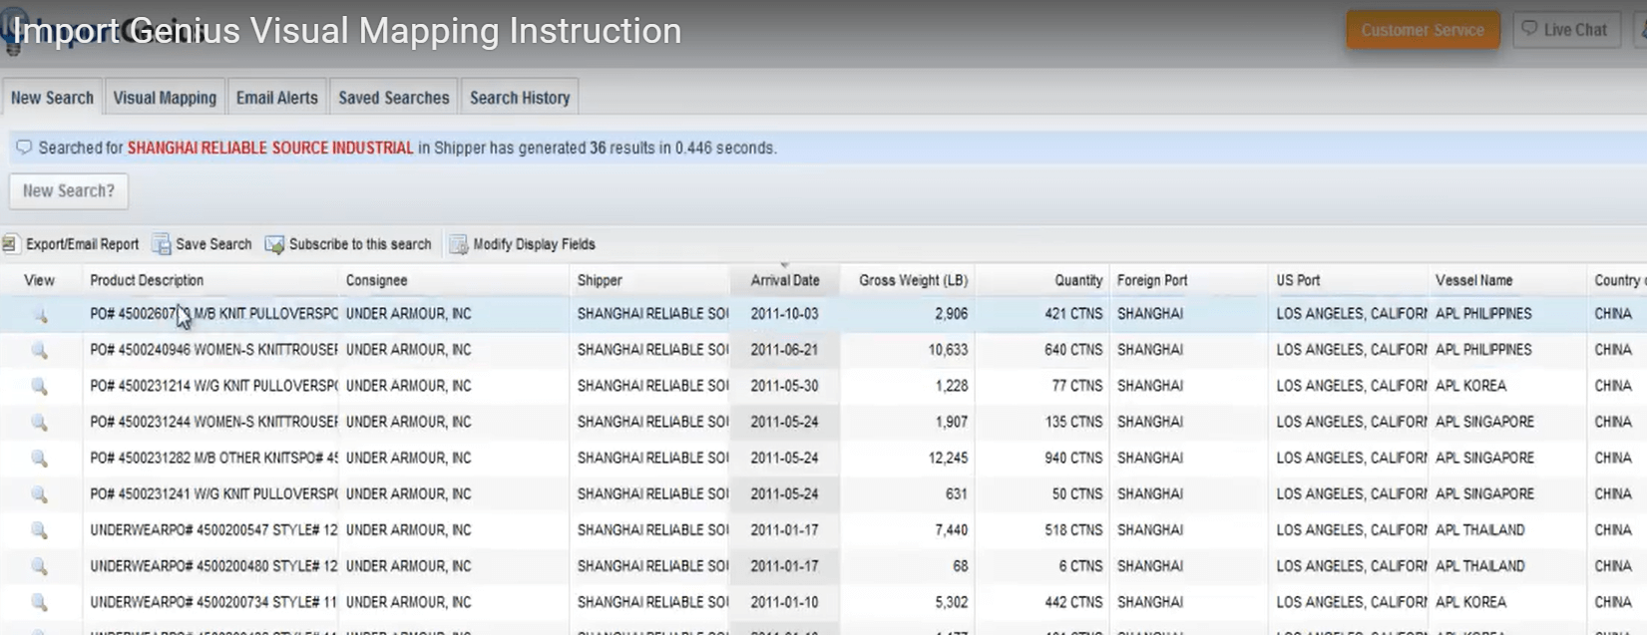Click the gross weight value 12,245
The image size is (1647, 635).
coord(948,458)
